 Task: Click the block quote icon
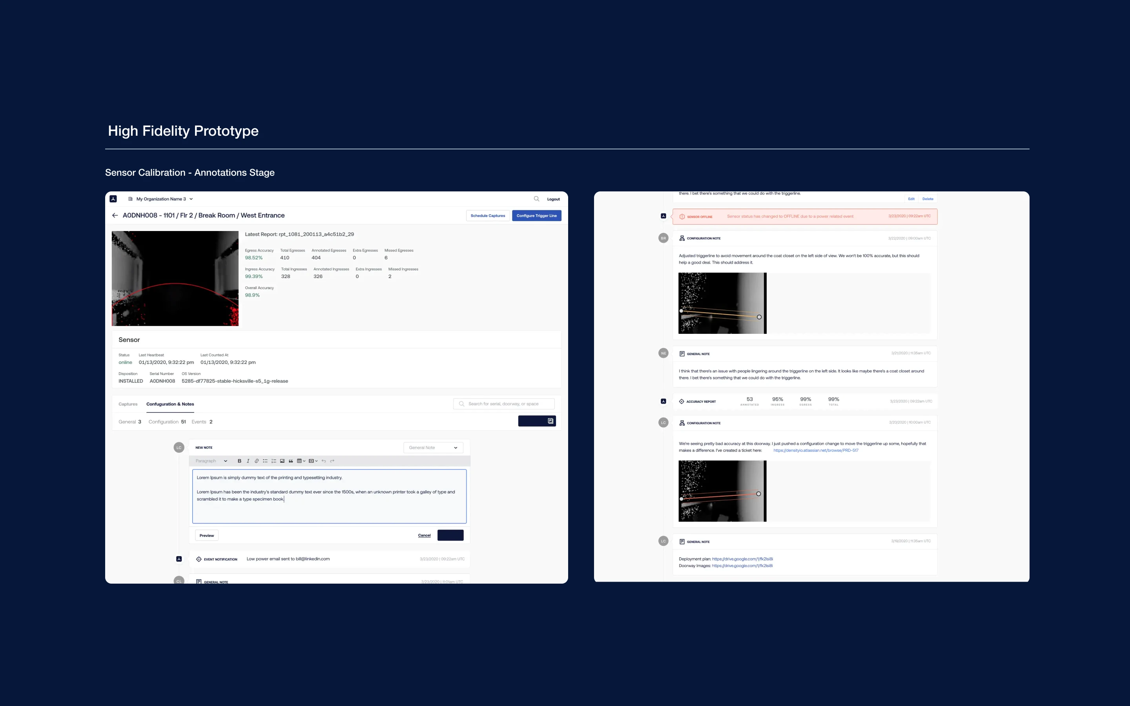(x=292, y=461)
